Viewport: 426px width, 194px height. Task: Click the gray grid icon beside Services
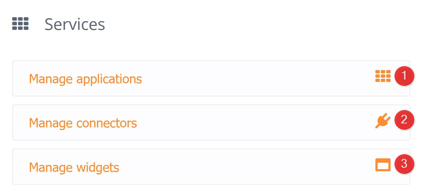click(x=20, y=24)
